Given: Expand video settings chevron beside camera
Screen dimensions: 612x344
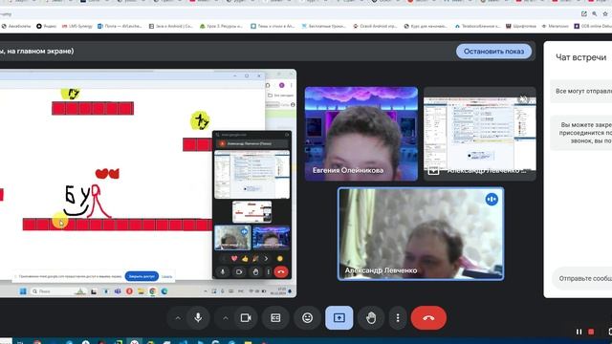Looking at the screenshot, I should (x=226, y=318).
